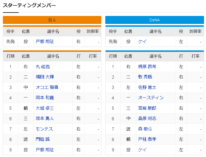Click player 大城 卓三 link

pos(45,108)
